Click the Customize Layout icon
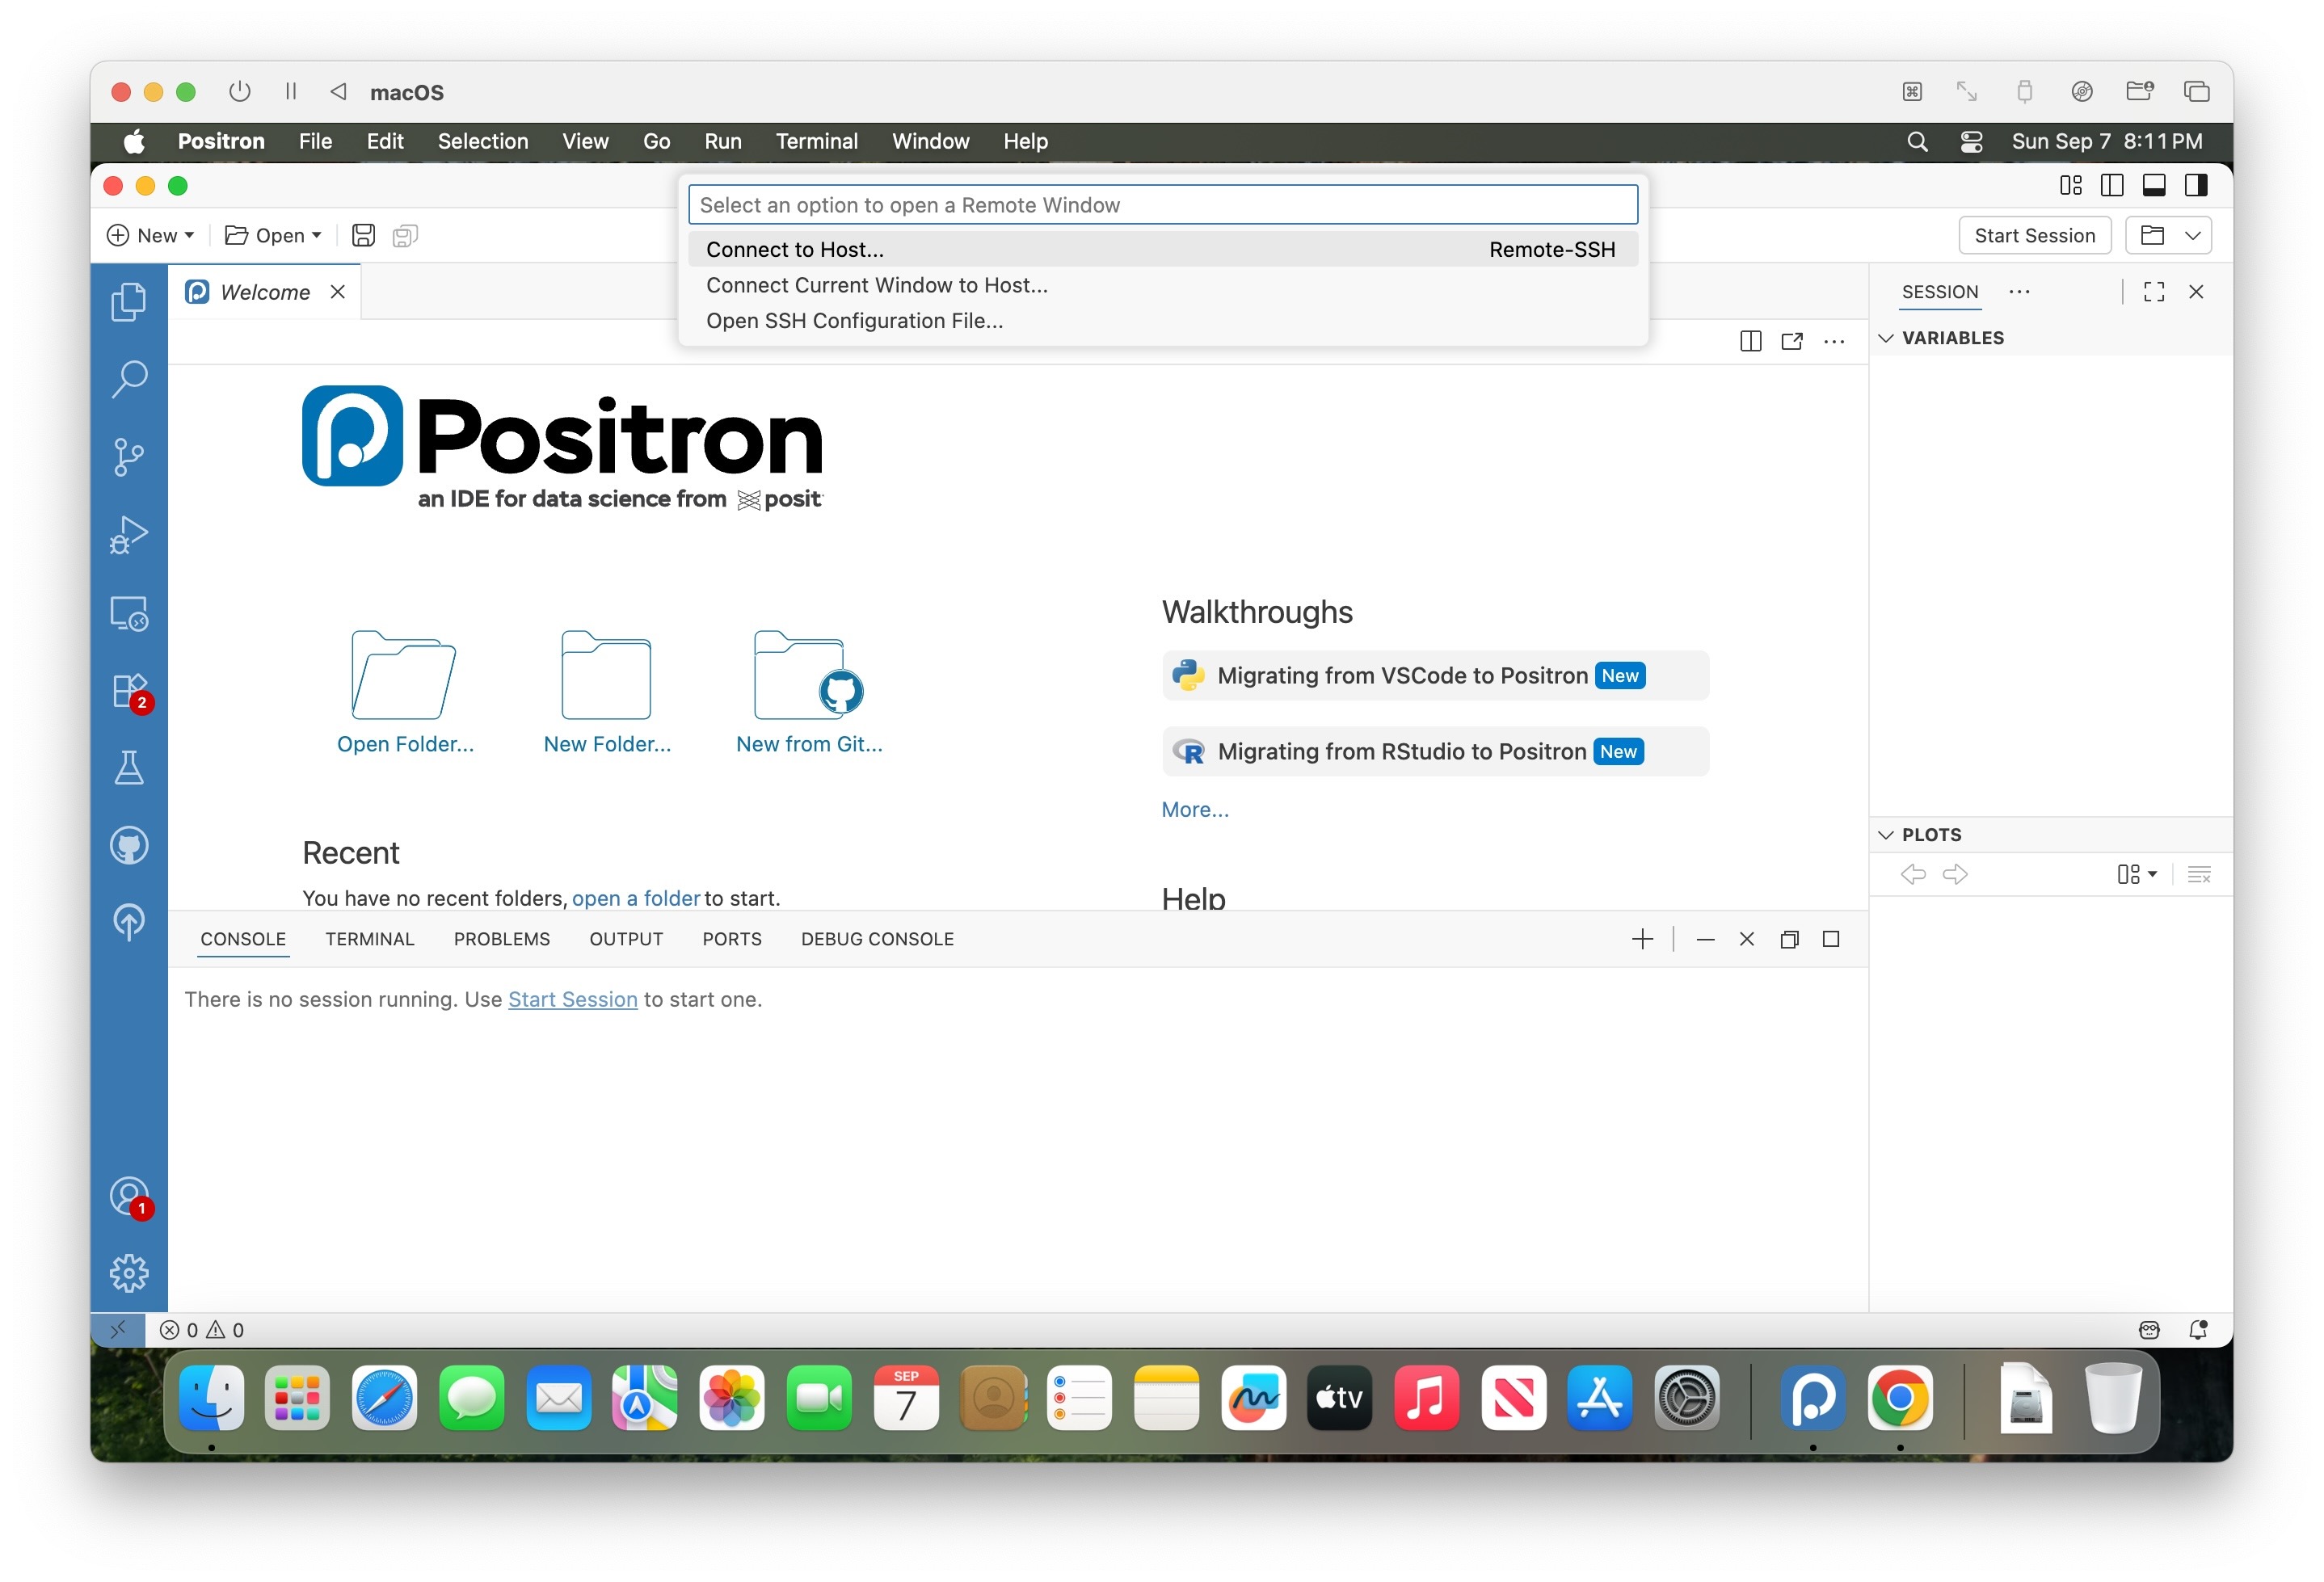 2070,185
